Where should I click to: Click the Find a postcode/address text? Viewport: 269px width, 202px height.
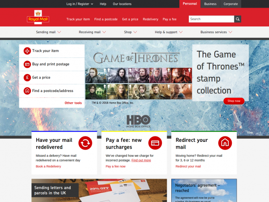coord(52,91)
